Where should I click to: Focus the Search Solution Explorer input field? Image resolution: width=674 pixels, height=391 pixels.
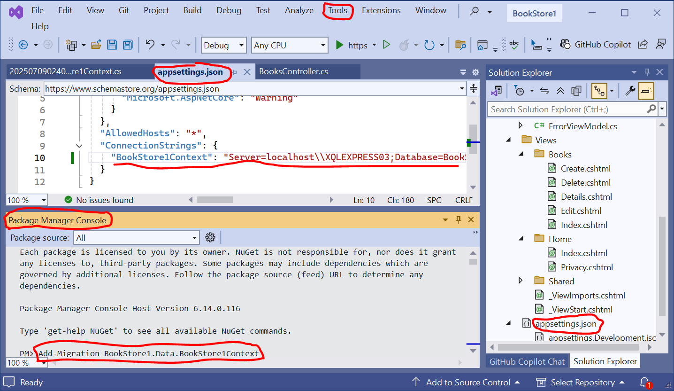tap(567, 109)
